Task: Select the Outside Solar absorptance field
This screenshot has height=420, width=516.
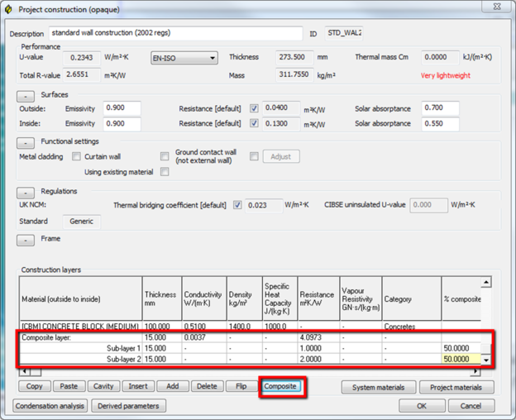Action: point(440,108)
